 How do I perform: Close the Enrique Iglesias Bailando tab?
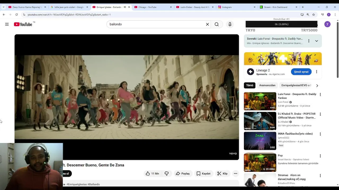[129, 7]
